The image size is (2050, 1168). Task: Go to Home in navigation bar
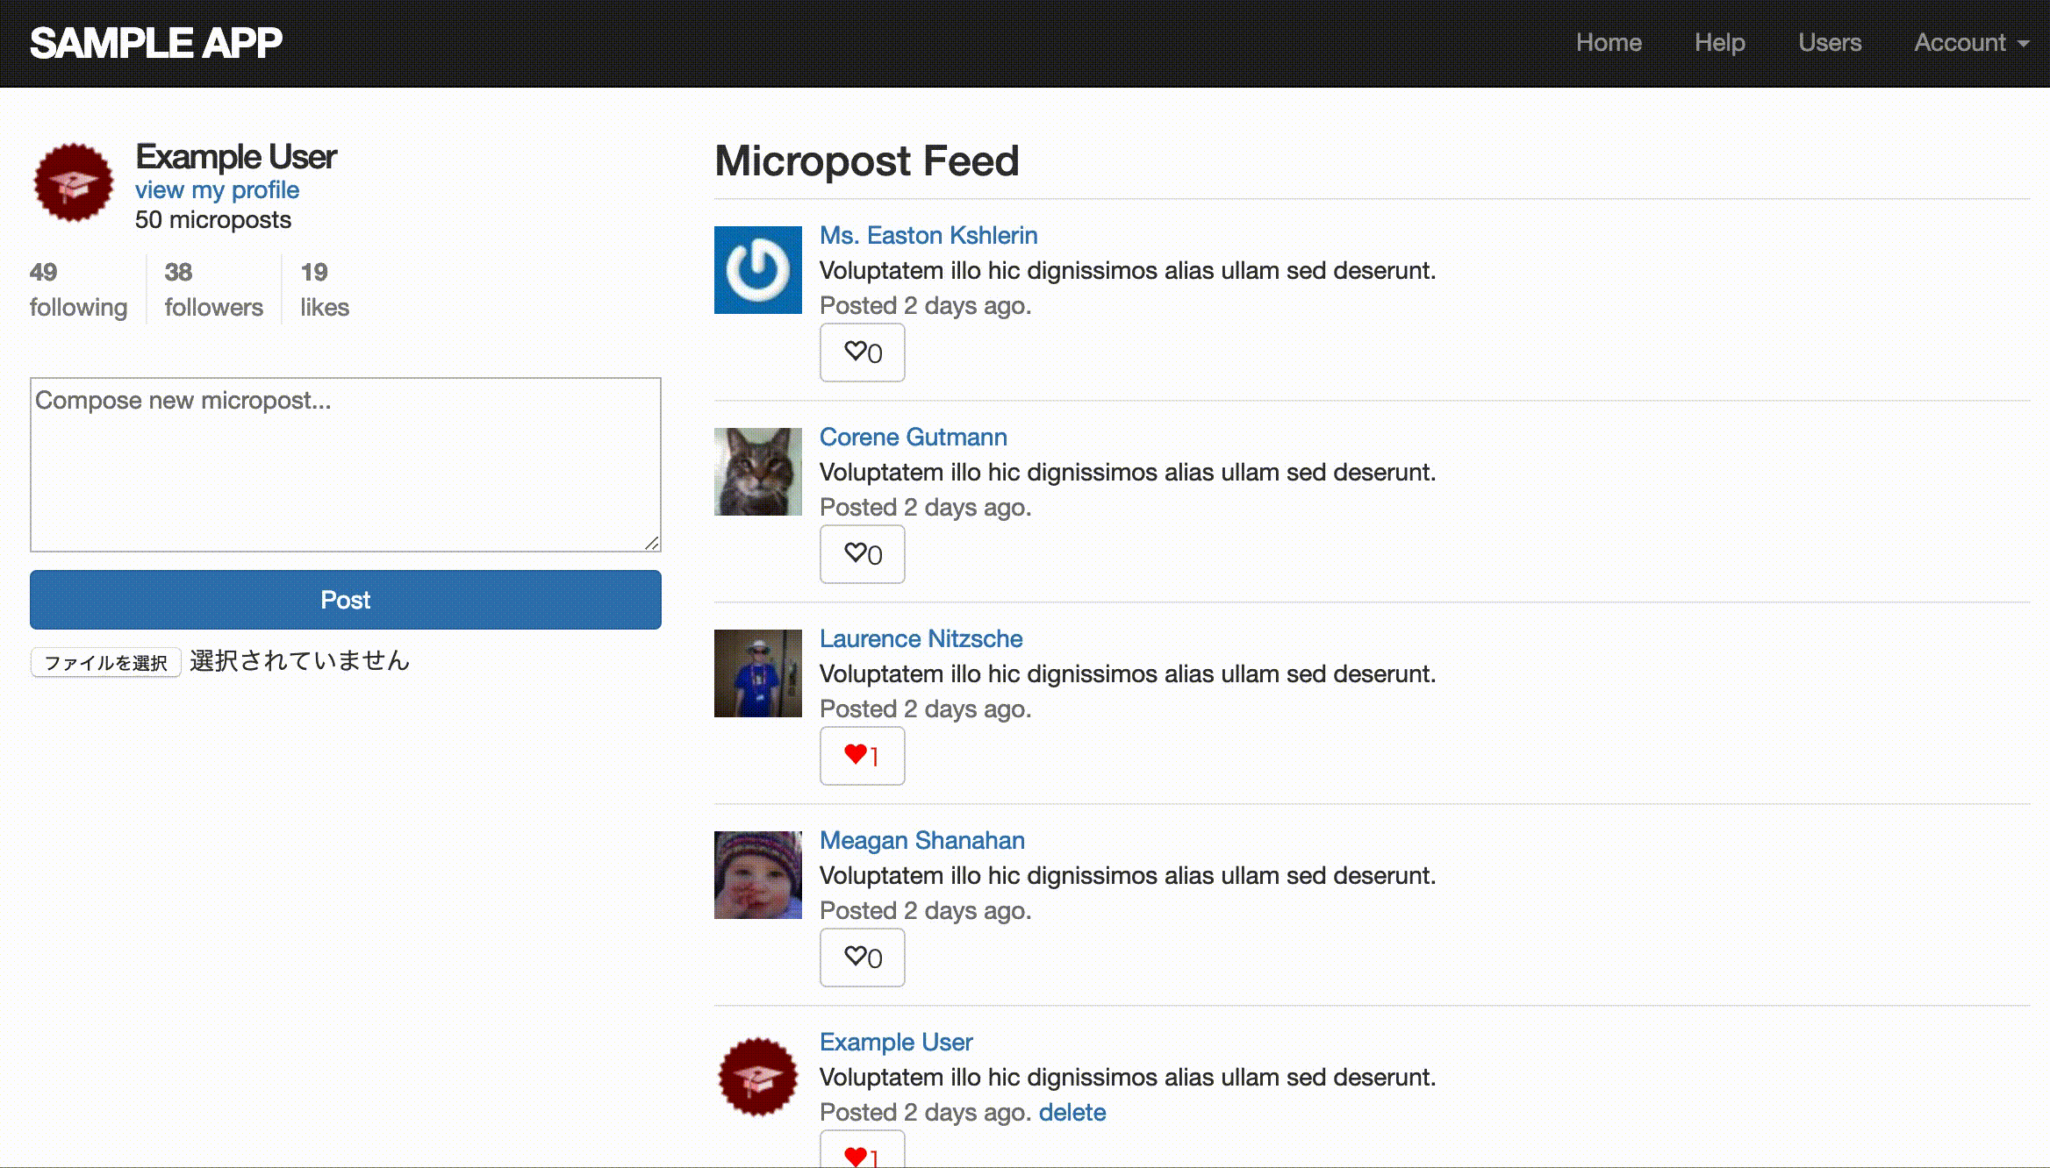pos(1608,43)
